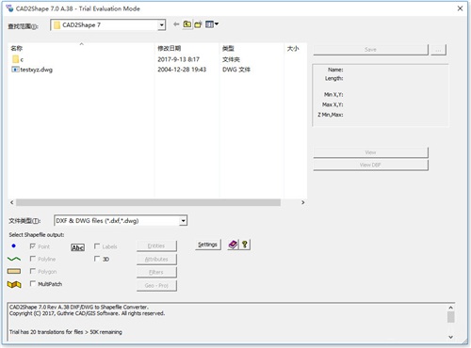Click the green Polyline symbol icon
The image size is (471, 348).
click(x=14, y=259)
